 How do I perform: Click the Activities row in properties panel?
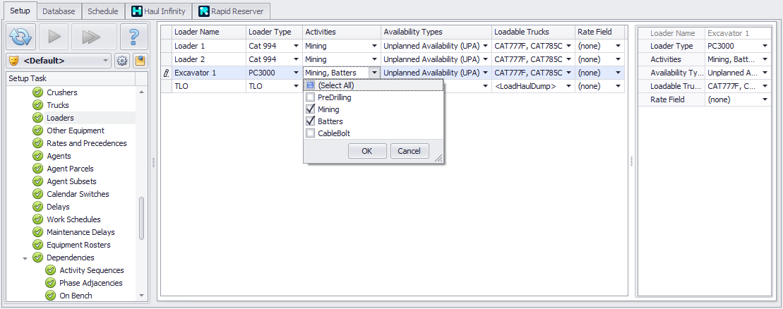pos(705,59)
